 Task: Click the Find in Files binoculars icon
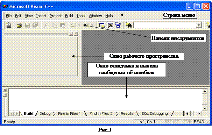129,25
